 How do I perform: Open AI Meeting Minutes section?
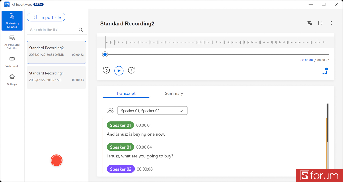(x=12, y=21)
